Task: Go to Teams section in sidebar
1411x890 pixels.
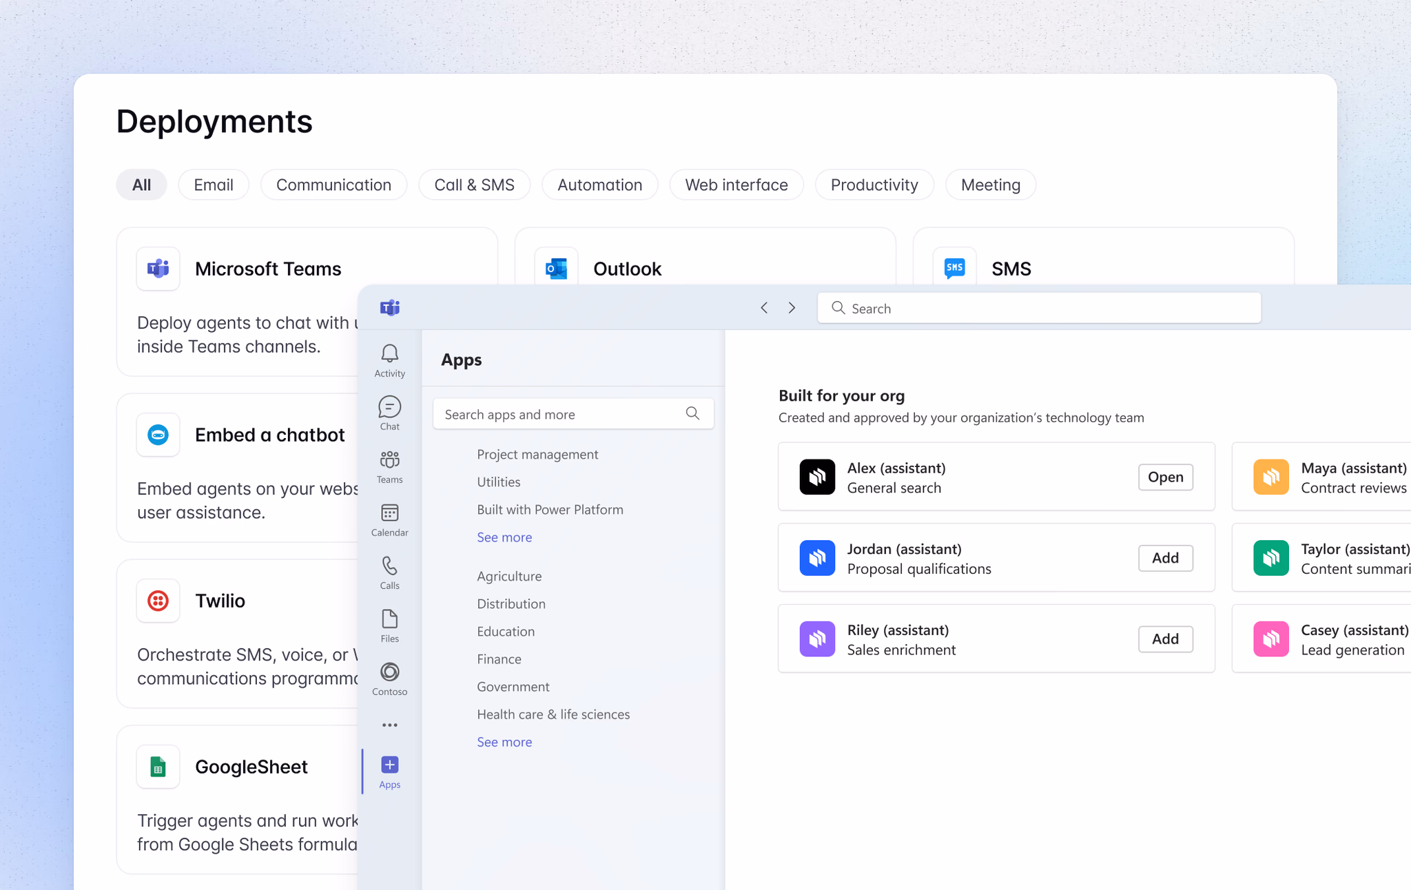Action: (389, 466)
